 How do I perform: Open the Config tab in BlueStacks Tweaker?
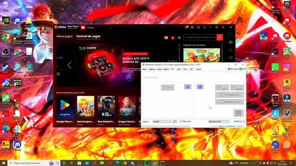tap(159, 69)
